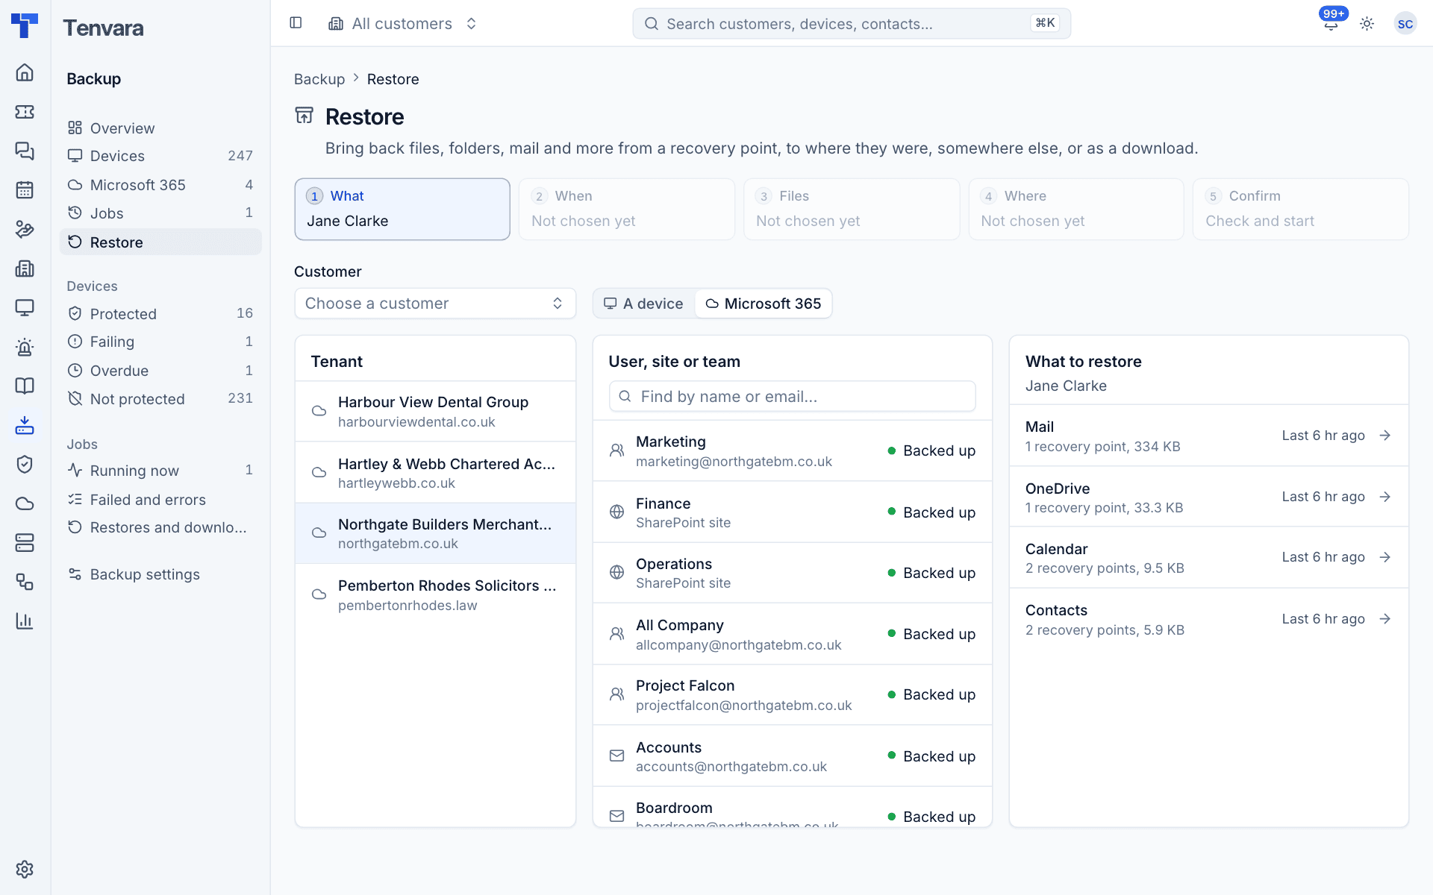Switch source to A device
The image size is (1433, 895).
644,304
